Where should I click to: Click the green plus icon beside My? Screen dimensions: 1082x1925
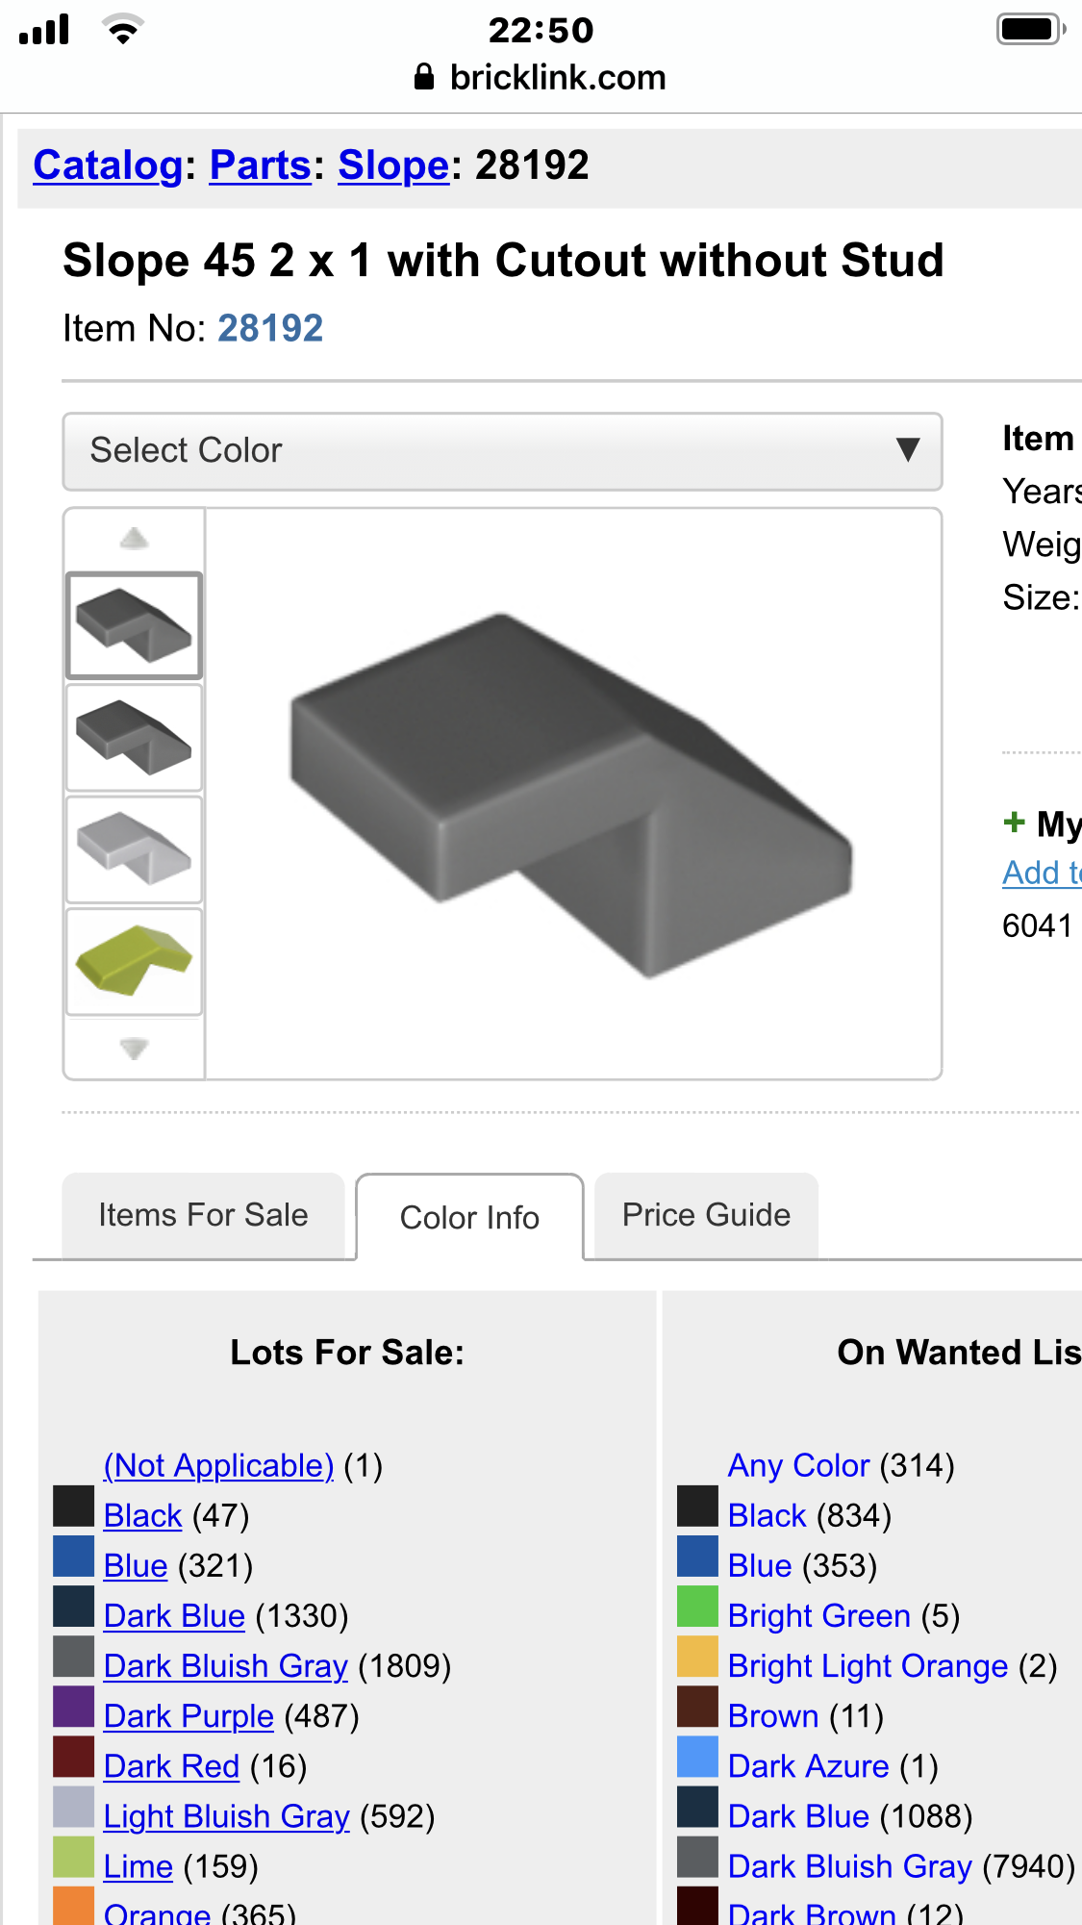click(1014, 823)
